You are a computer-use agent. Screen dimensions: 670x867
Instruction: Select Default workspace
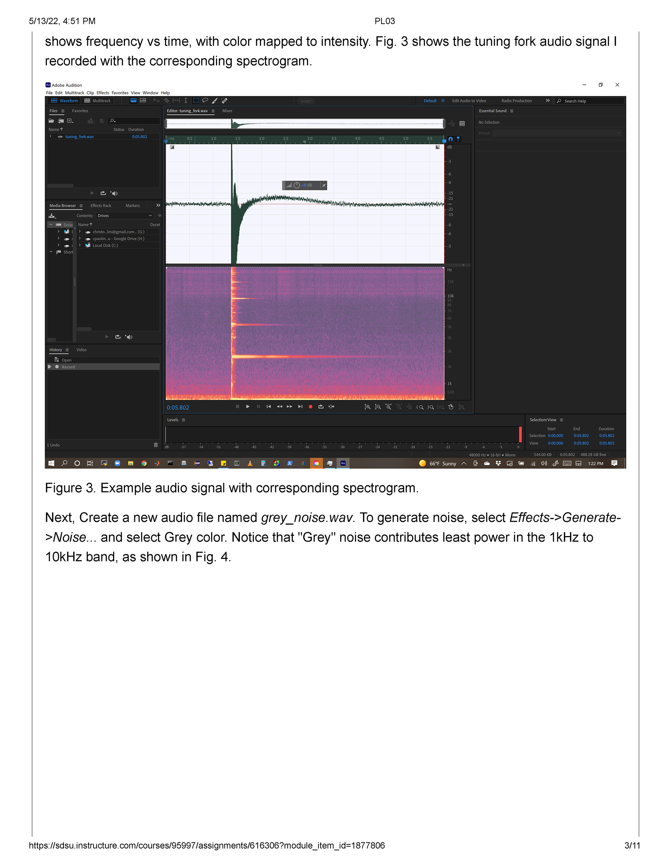(x=430, y=101)
